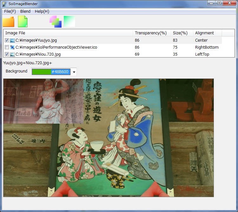Screen dimensions: 238x212
Task: Click the SolPerformanceObjectViewer.ico file icon
Action: (12, 47)
